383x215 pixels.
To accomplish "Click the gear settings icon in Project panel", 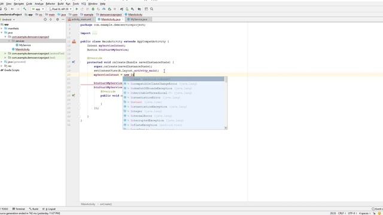I will tap(57, 19).
